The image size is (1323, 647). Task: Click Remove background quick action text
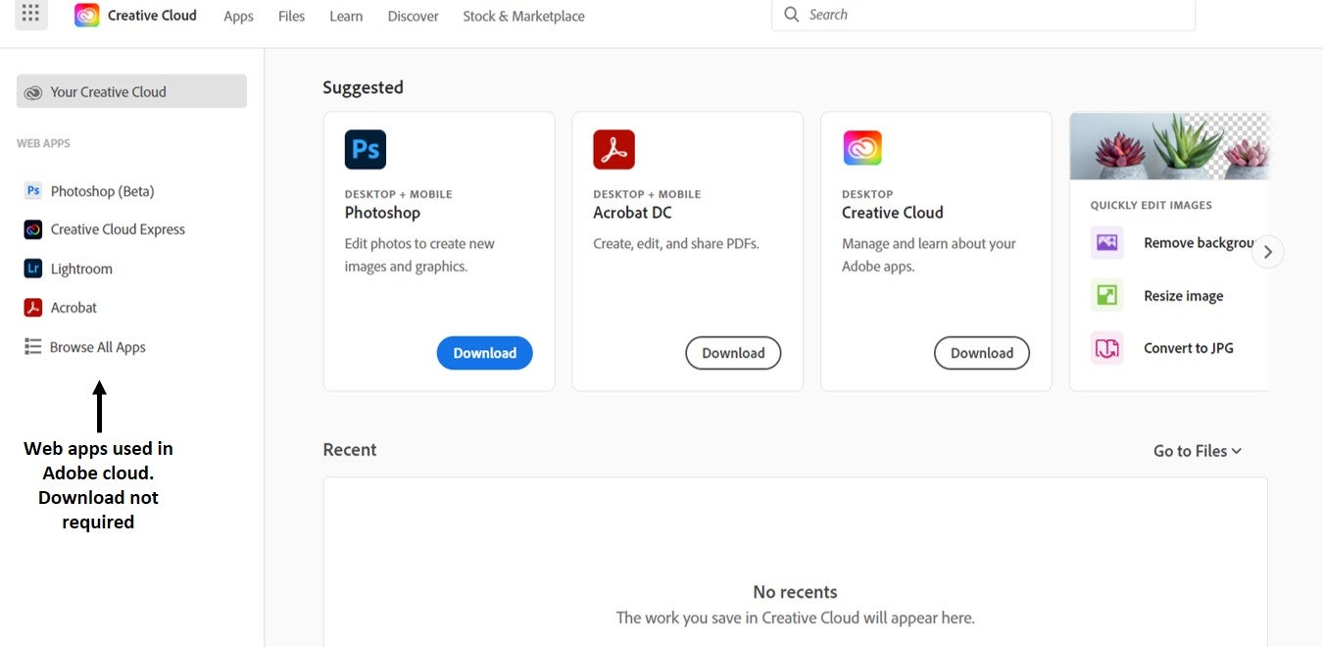(x=1200, y=243)
